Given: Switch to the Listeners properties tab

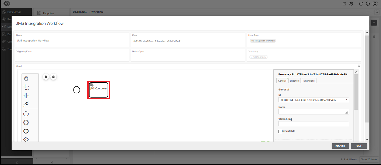Looking at the screenshot, I should click(295, 81).
